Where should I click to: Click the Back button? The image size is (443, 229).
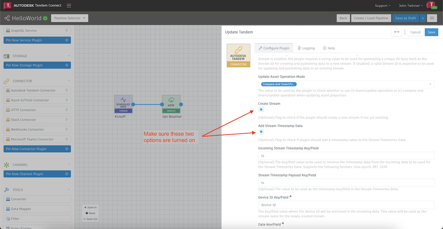pos(343,18)
